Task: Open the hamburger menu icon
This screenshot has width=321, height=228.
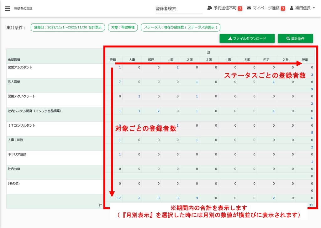Action: [x=8, y=8]
